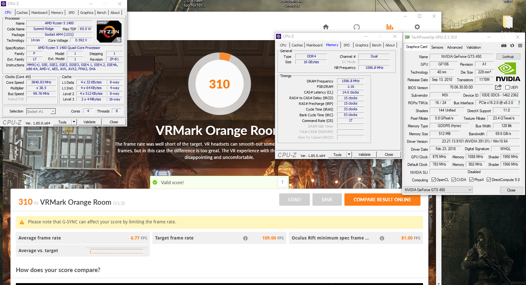Screen dimensions: 526x285
Task: Open the saves folder desktop icon
Action: [508, 23]
